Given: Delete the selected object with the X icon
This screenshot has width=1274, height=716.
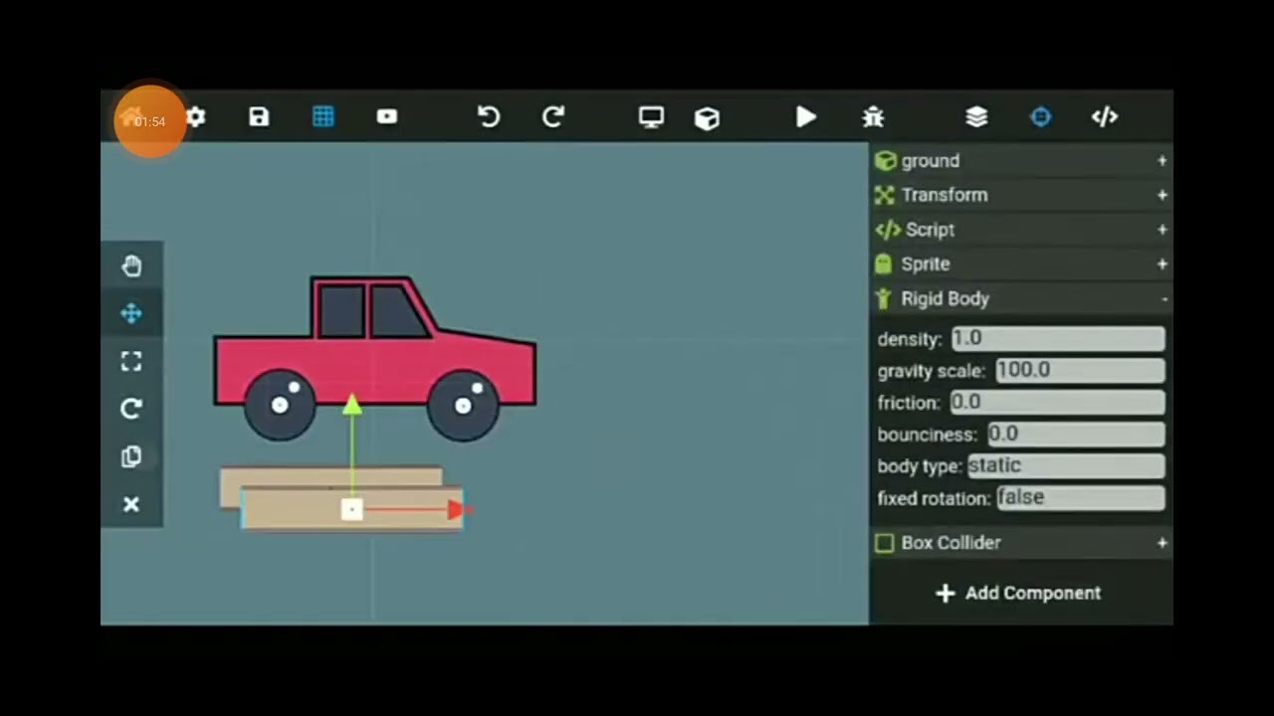Looking at the screenshot, I should coord(131,504).
